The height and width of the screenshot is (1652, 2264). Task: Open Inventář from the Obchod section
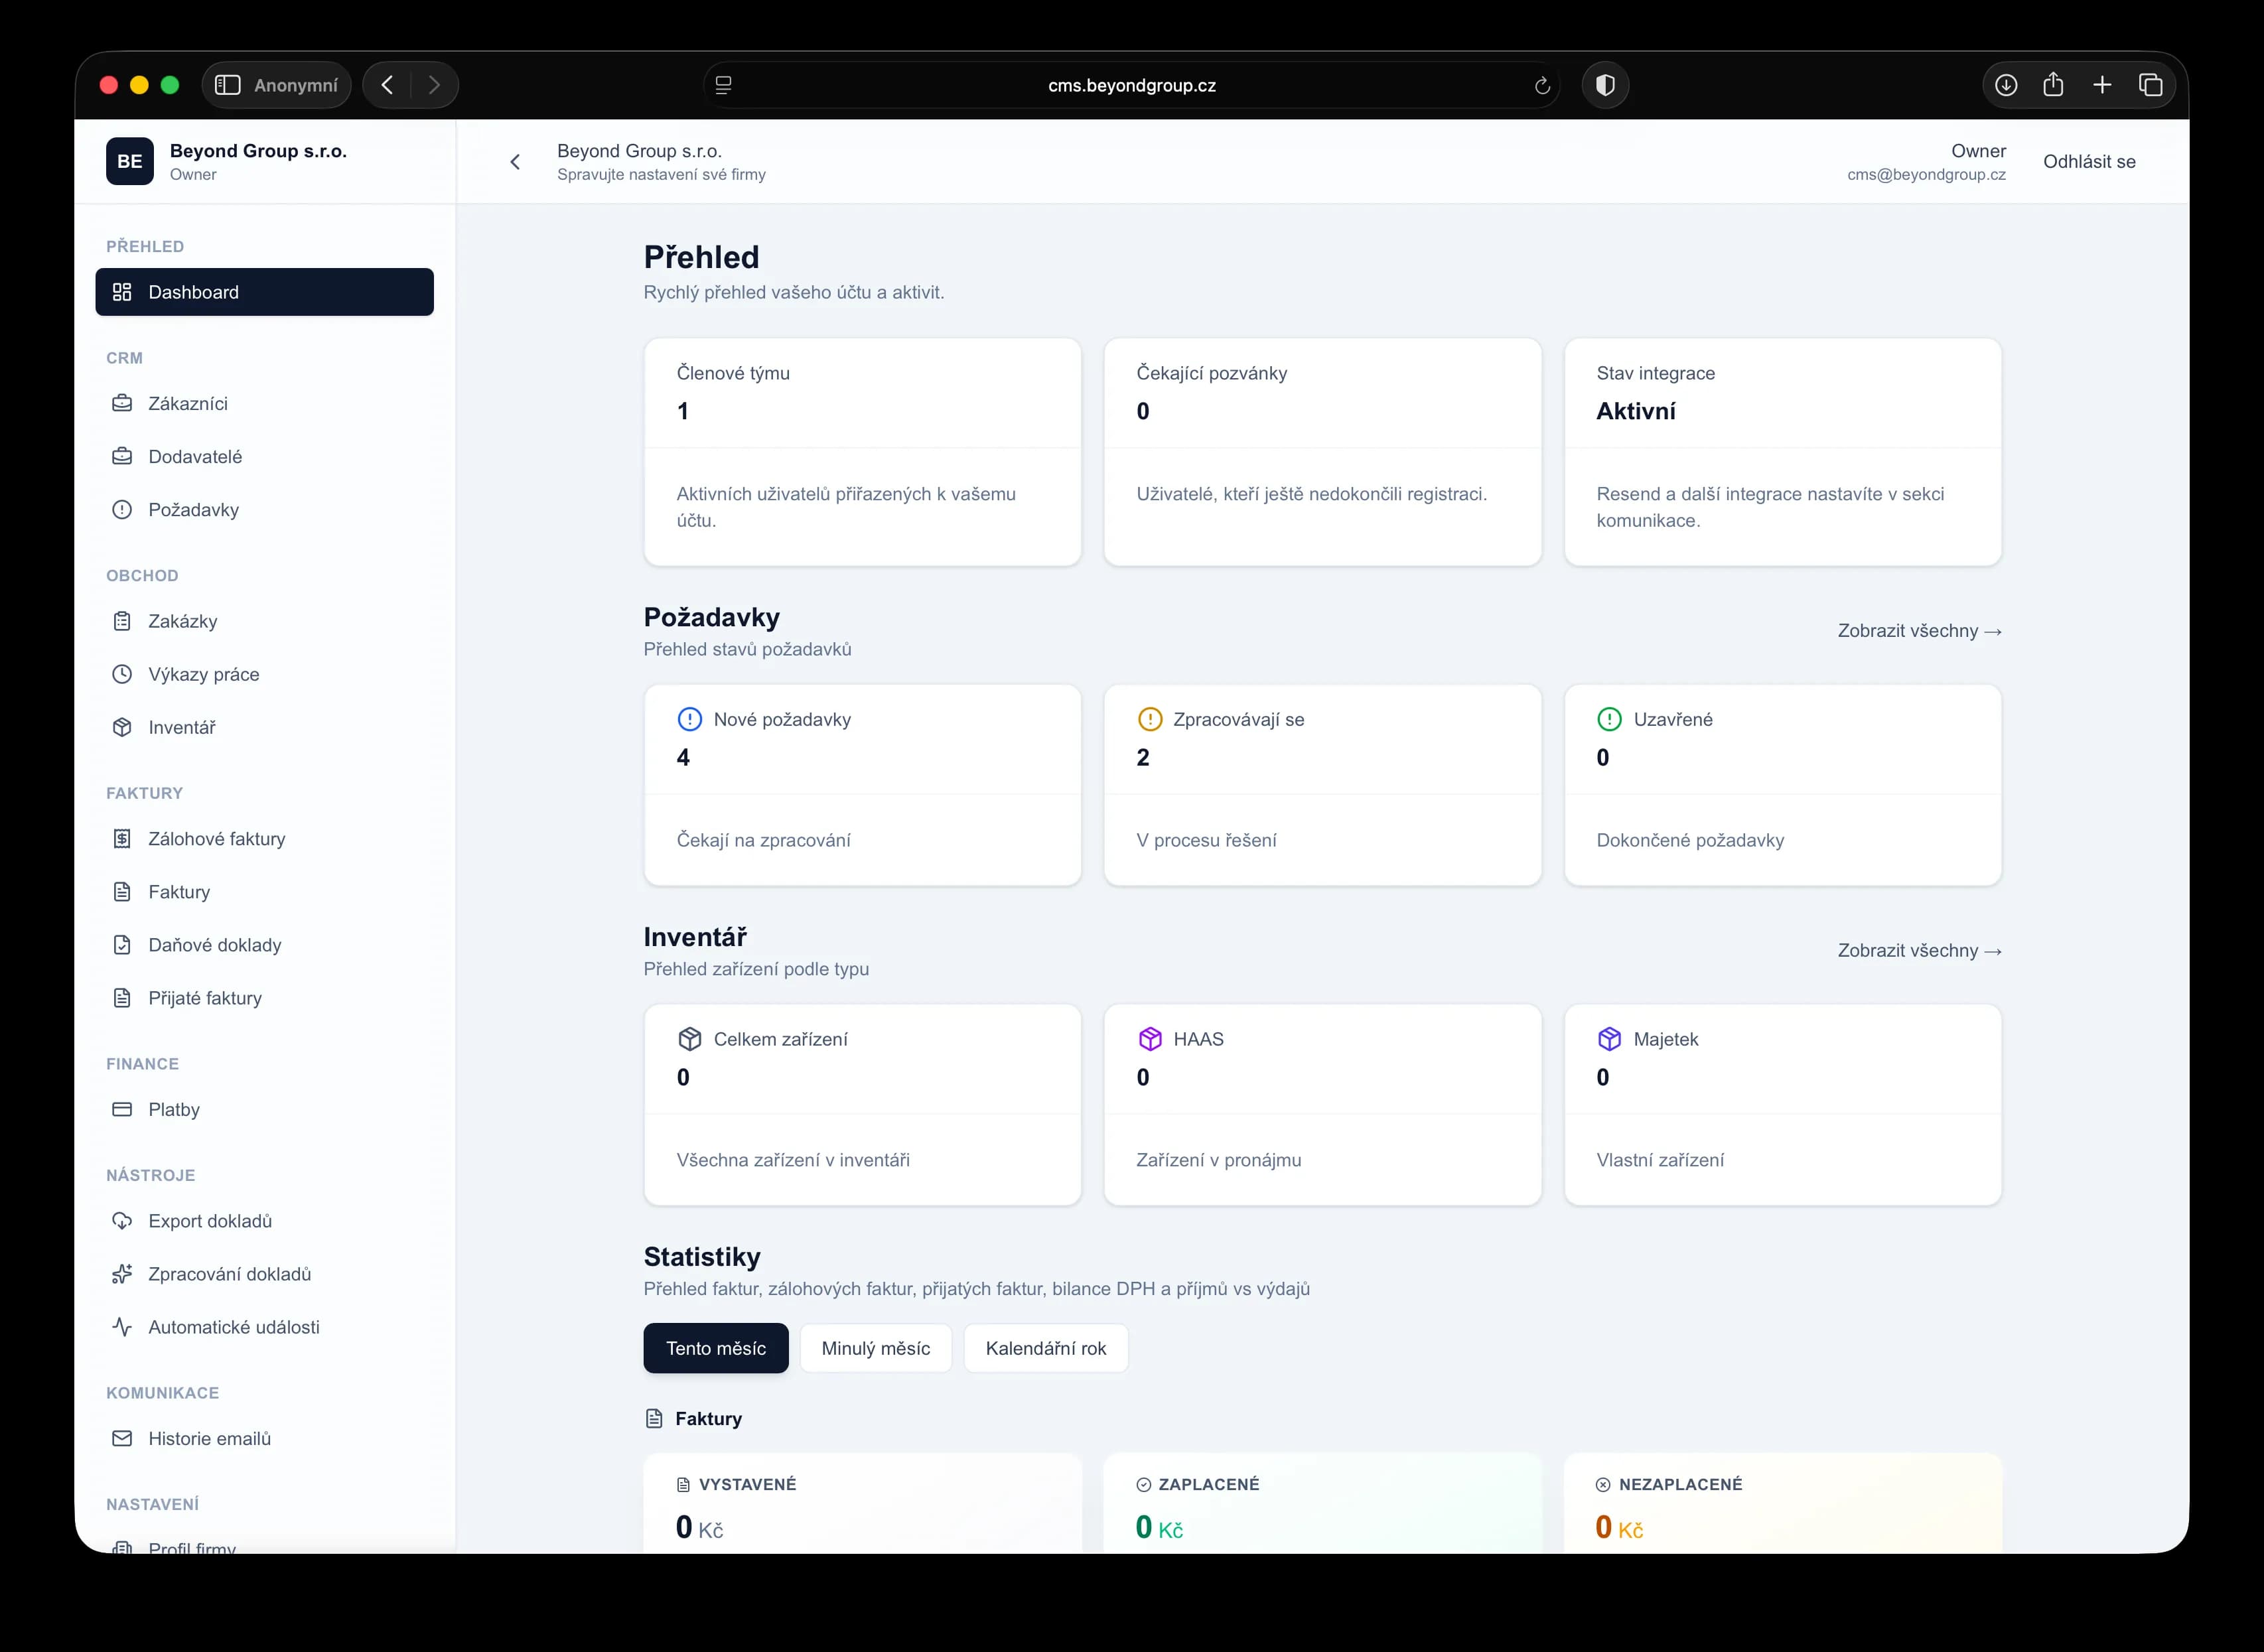[182, 727]
